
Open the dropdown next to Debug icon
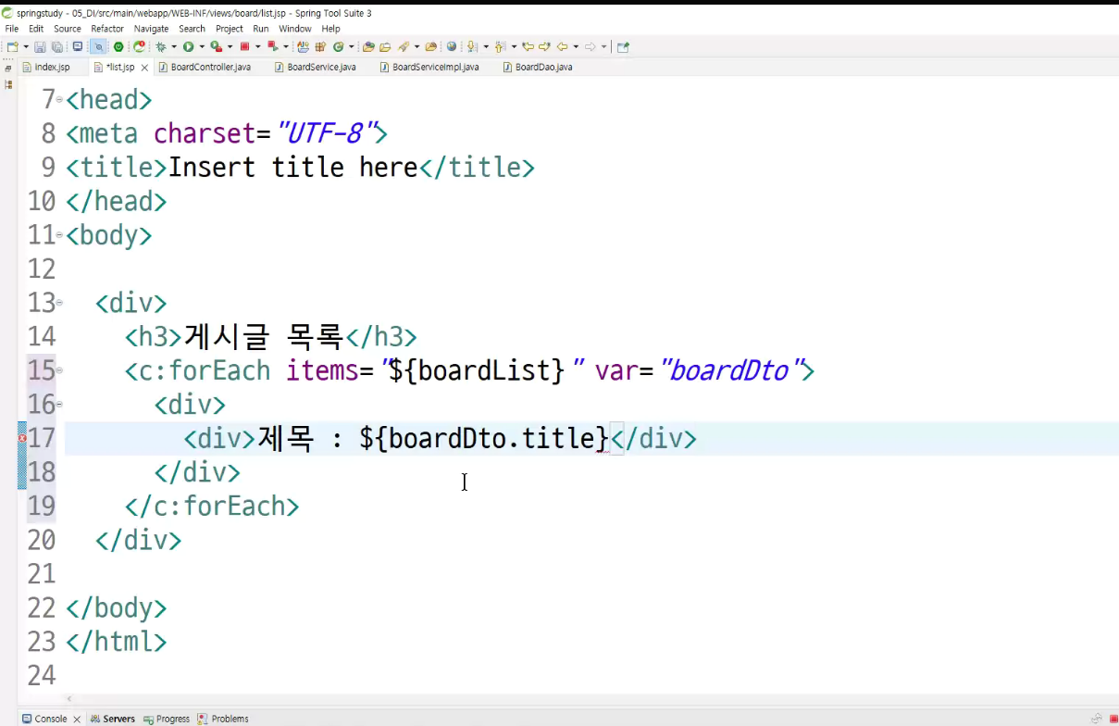174,46
